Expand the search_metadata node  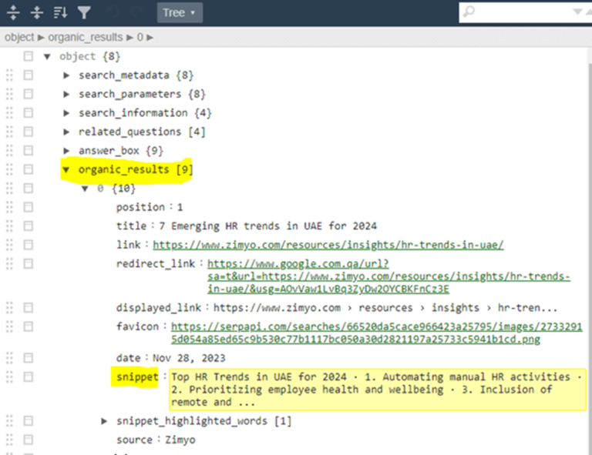[66, 75]
